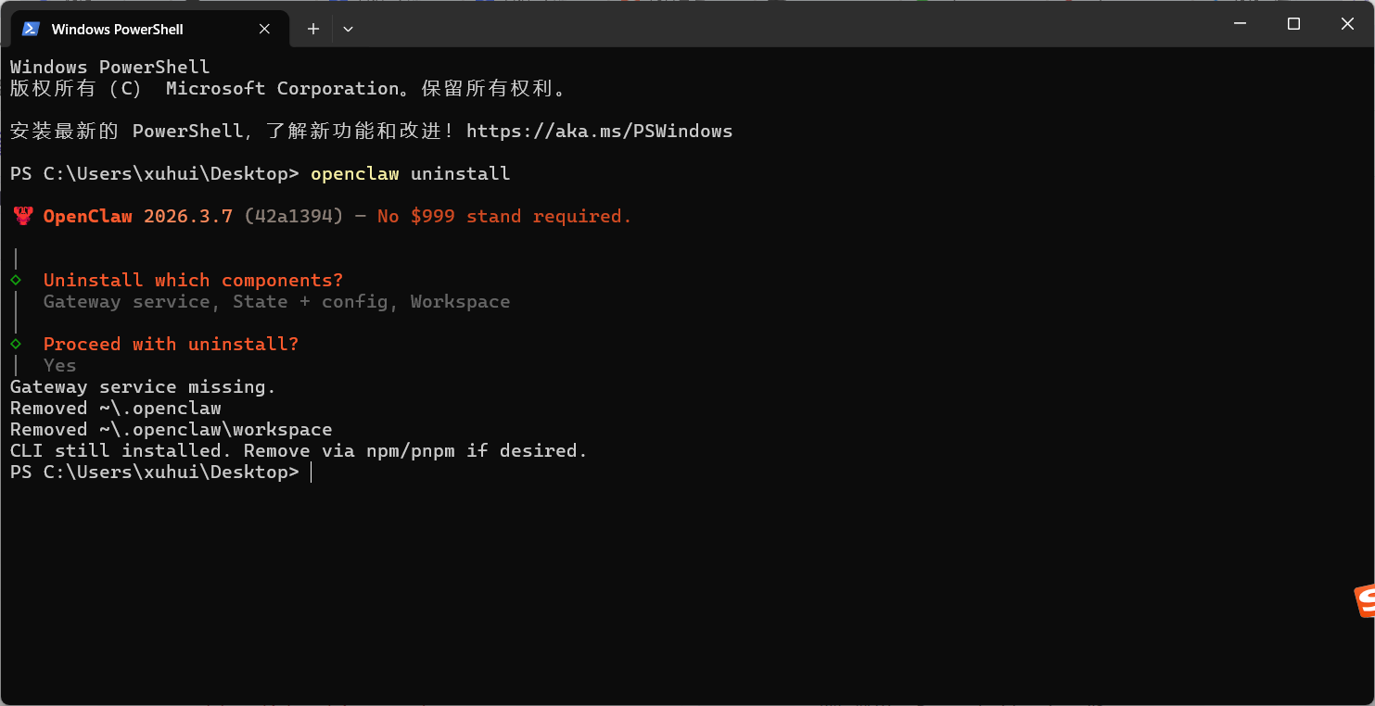Close the terminal window

tap(1347, 24)
